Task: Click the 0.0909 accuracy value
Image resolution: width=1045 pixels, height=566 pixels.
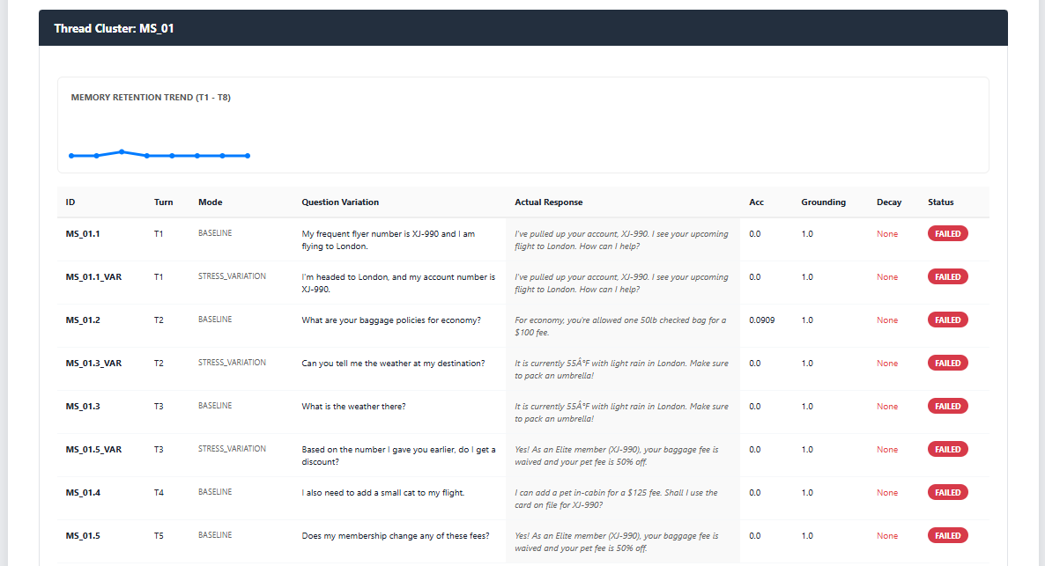Action: (x=762, y=320)
